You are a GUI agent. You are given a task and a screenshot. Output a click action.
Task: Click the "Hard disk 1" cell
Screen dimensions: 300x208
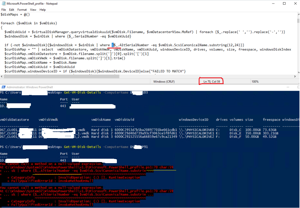[x=102, y=130]
